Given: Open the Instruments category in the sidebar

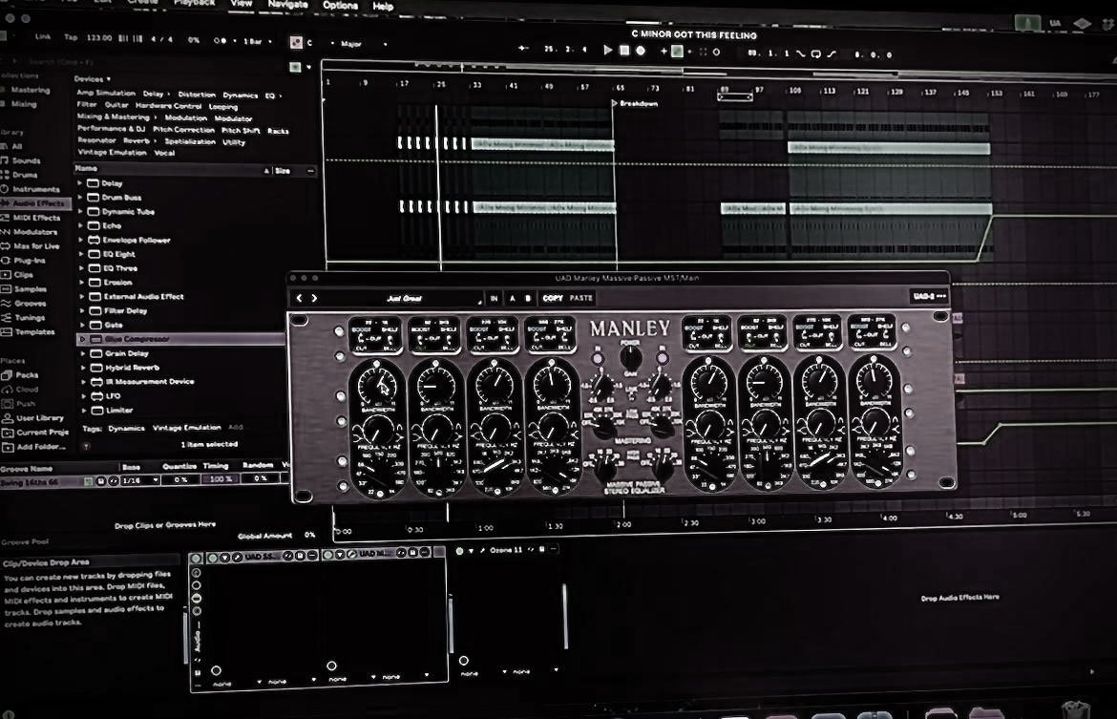Looking at the screenshot, I should point(38,188).
